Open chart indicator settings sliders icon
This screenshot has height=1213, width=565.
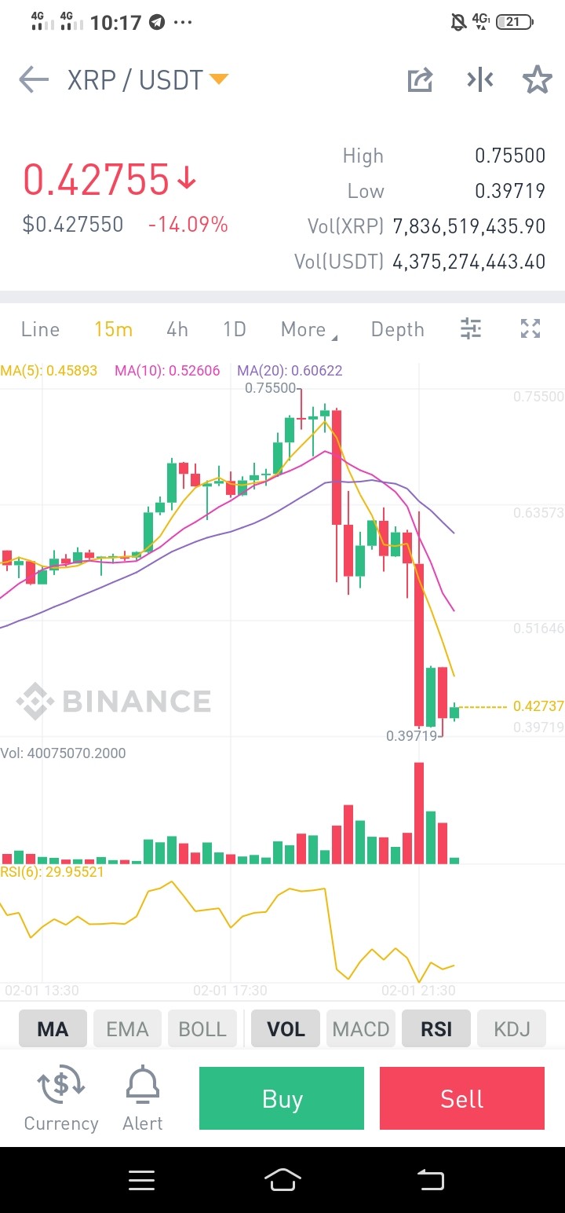coord(471,329)
